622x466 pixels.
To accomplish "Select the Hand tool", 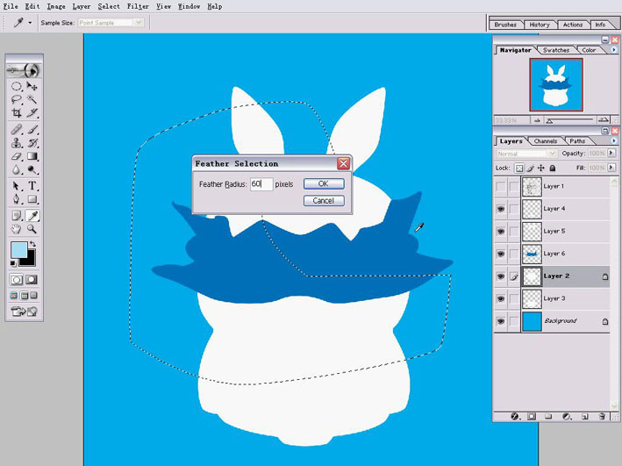I will 17,229.
